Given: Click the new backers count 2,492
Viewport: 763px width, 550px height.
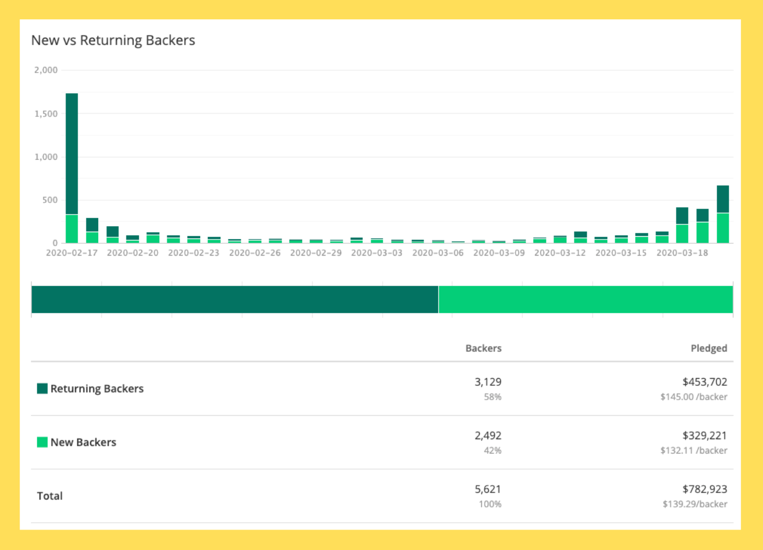Looking at the screenshot, I should (488, 436).
